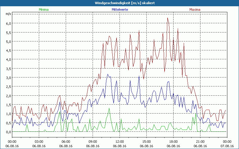
Task: Click the 21:00 time axis label
Action: 200,142
